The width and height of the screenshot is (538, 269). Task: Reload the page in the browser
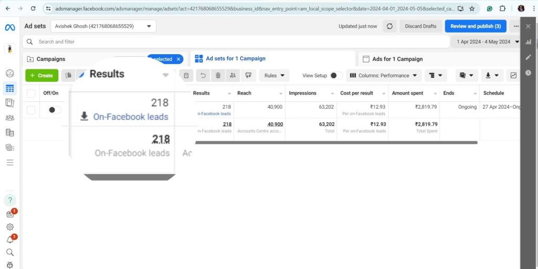tap(33, 8)
